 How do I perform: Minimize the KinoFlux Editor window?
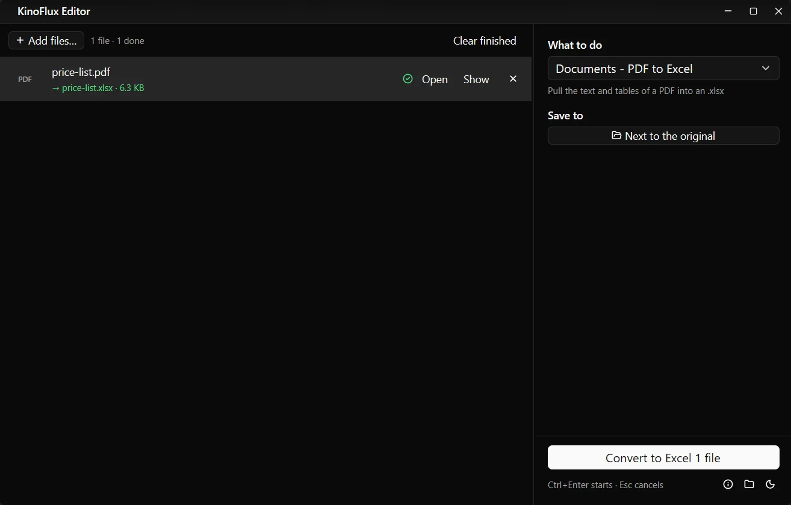point(728,11)
